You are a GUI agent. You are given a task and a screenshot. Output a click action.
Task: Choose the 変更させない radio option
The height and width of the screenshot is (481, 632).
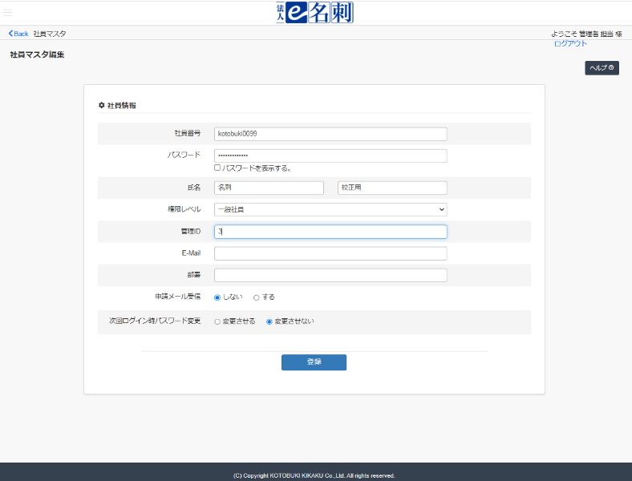[269, 321]
